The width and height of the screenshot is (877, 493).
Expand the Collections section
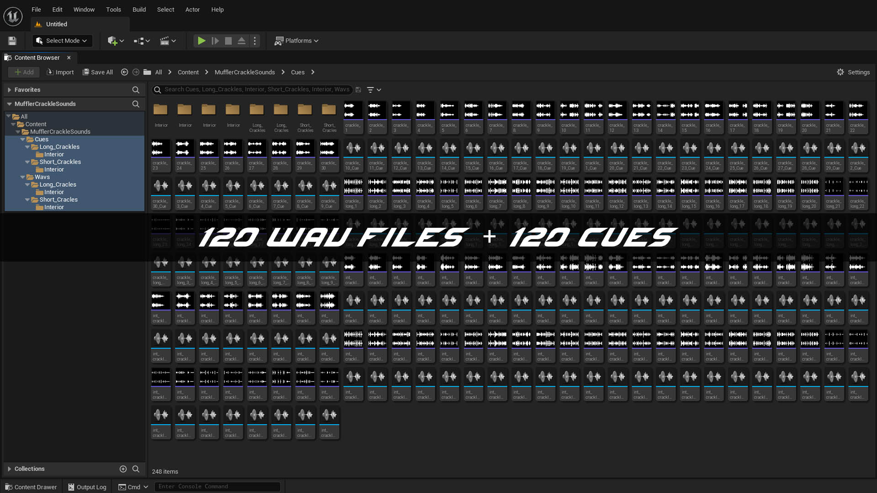tap(9, 469)
